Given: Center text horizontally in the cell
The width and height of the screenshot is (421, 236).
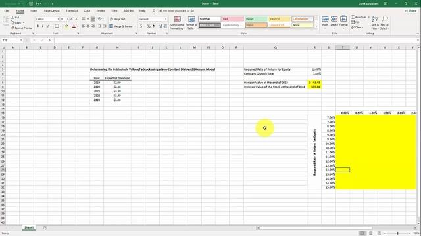Looking at the screenshot, I should click(88, 26).
